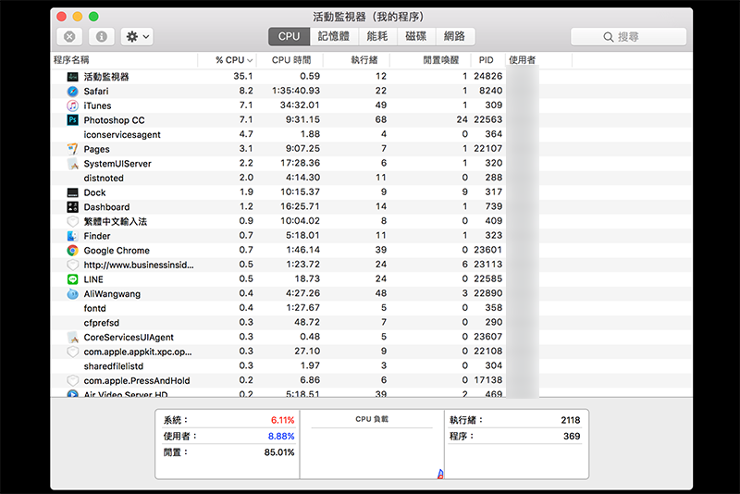Click the Google Chrome icon
This screenshot has height=494, width=740.
coord(72,251)
